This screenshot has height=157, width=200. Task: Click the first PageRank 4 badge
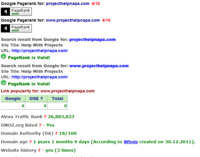click(x=16, y=12)
